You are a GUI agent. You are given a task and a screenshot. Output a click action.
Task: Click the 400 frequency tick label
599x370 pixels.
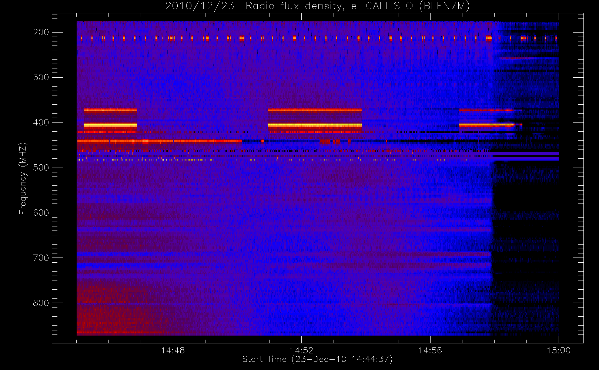pyautogui.click(x=41, y=122)
